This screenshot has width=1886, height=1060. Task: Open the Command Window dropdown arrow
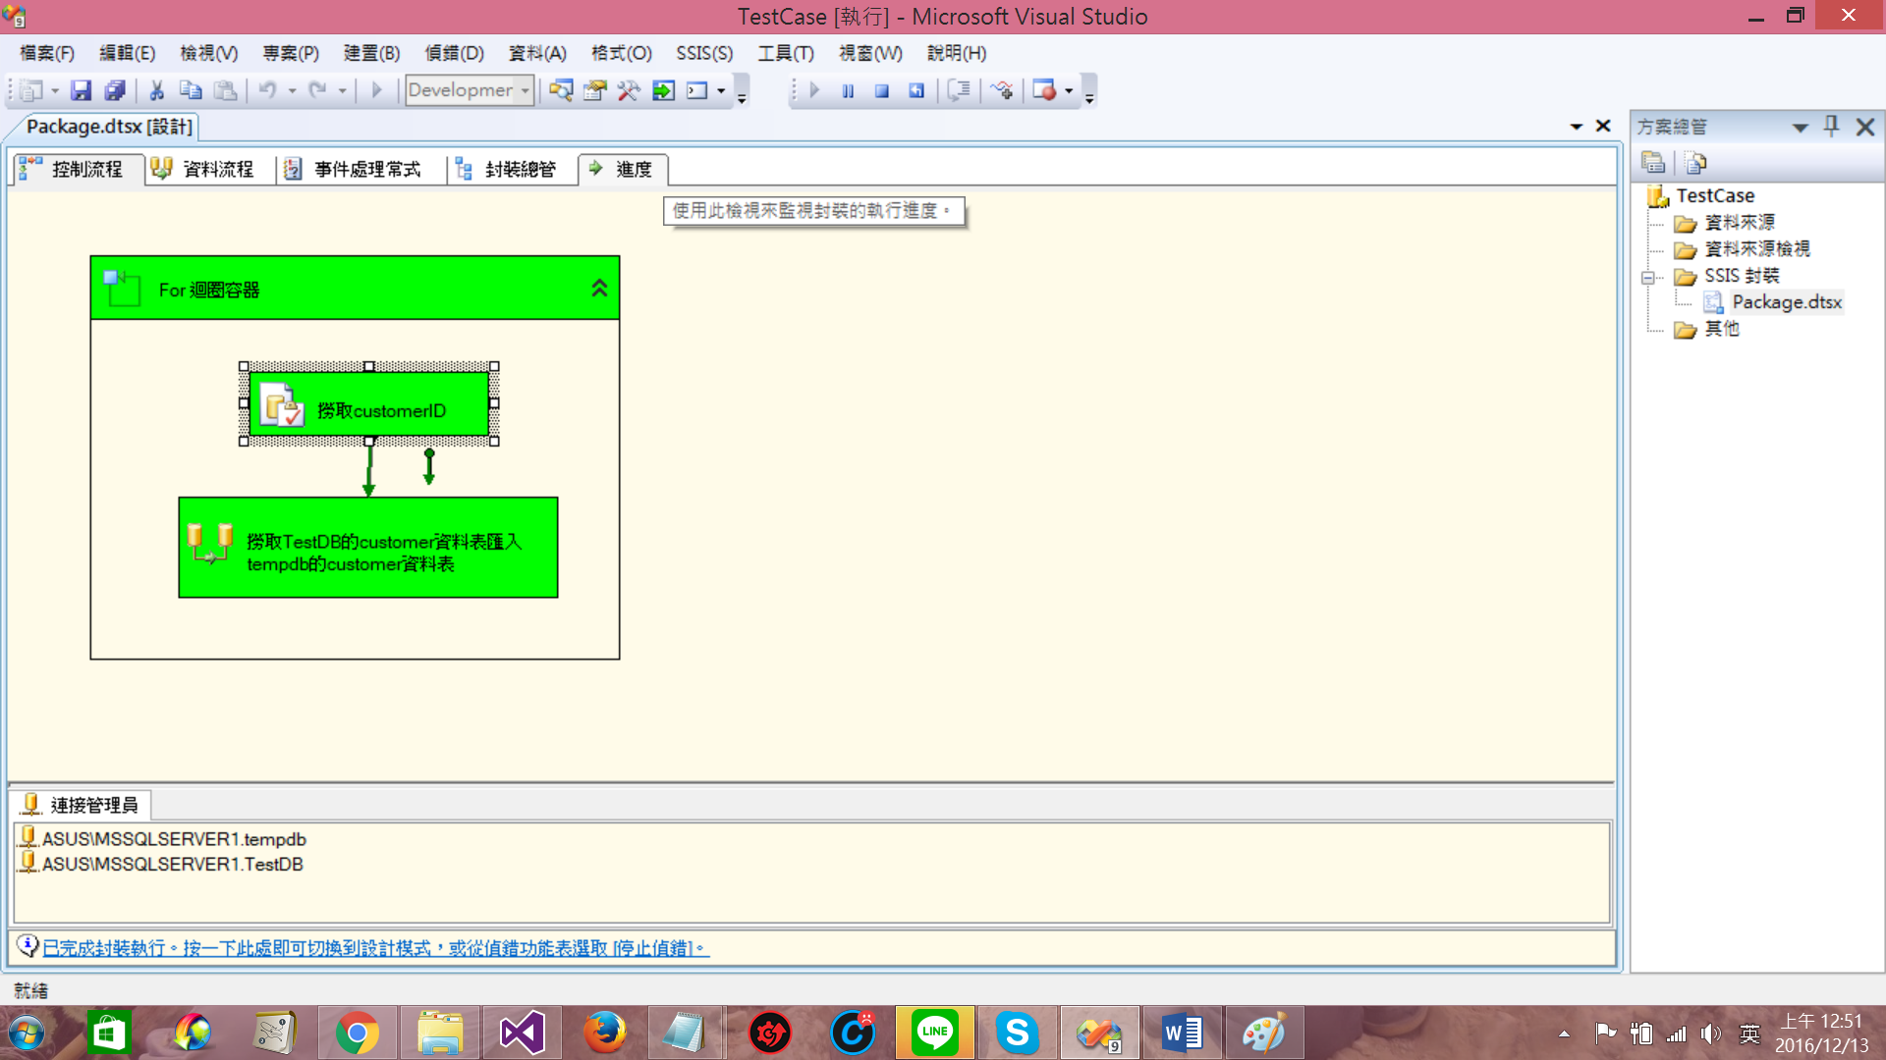721,90
